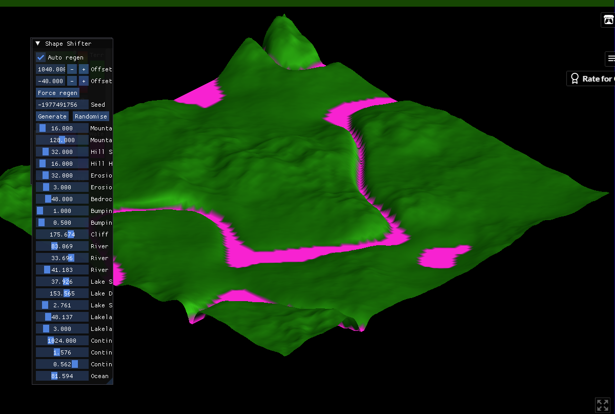
Task: Click the Lake slider showing 37.926
Action: pyautogui.click(x=62, y=282)
